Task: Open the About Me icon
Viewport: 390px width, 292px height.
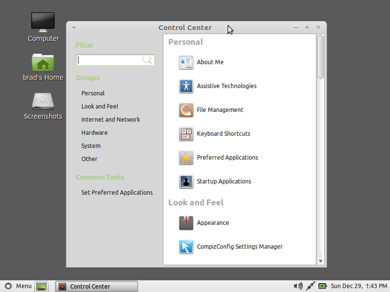Action: coord(186,62)
